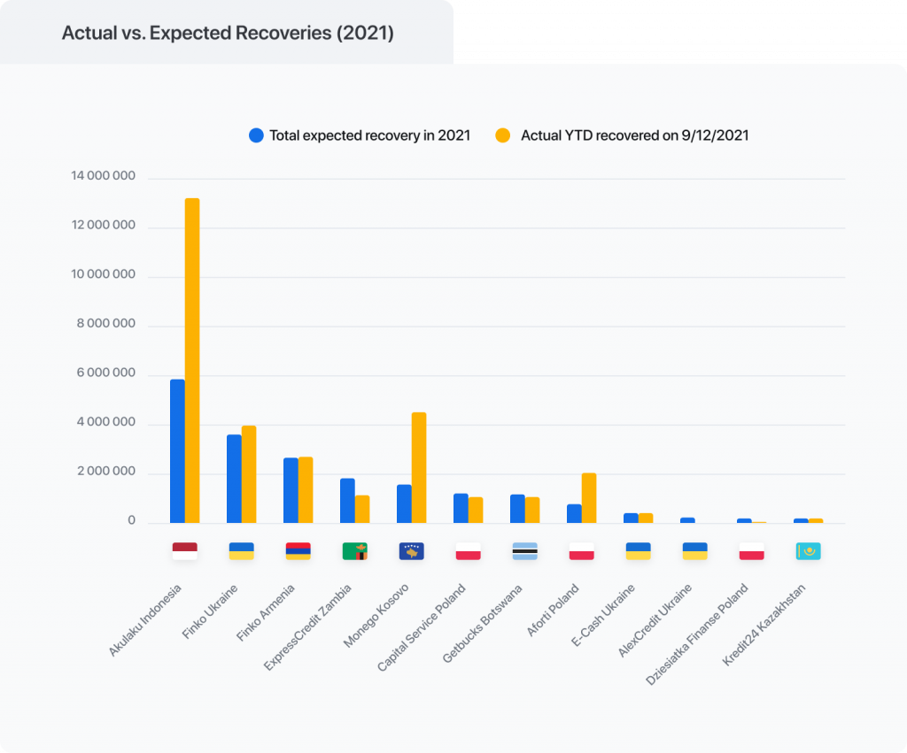Click the Botswana flag for Getbucks
907x753 pixels.
(x=524, y=551)
